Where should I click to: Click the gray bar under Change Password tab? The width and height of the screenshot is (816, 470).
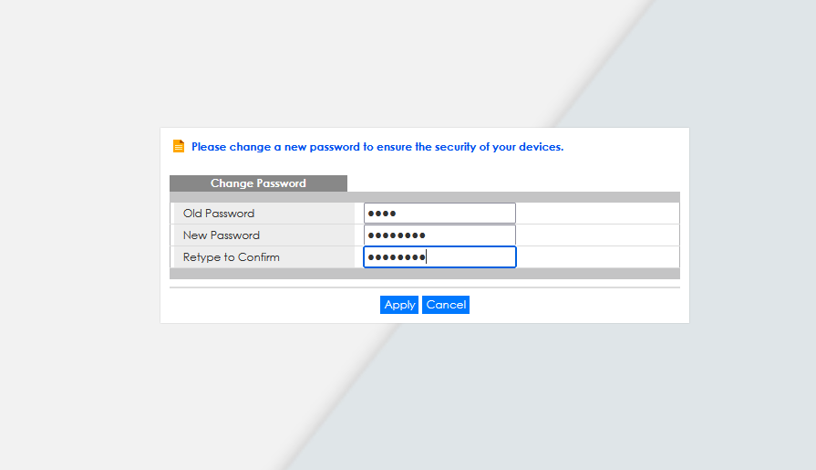425,197
